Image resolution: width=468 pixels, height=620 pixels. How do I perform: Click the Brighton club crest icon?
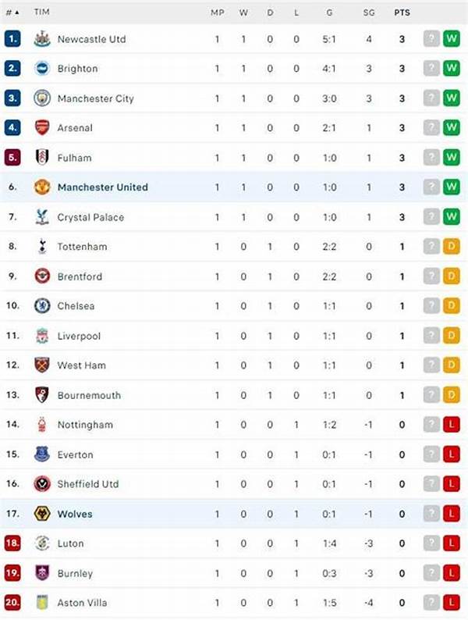pos(42,69)
